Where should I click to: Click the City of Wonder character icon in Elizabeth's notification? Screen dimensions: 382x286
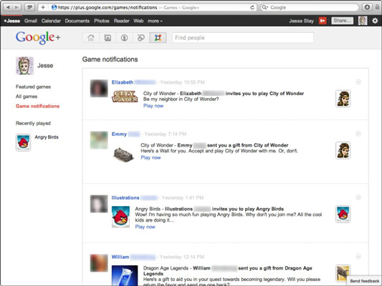coord(343,99)
